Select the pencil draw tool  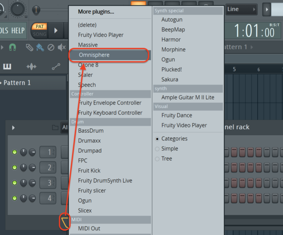coord(29,47)
